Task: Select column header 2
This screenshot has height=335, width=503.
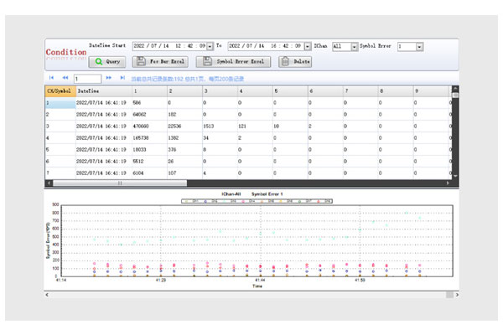Action: coord(184,91)
